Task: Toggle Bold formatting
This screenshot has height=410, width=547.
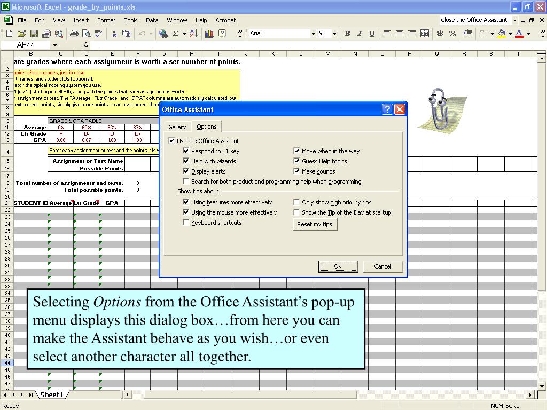Action: click(347, 34)
